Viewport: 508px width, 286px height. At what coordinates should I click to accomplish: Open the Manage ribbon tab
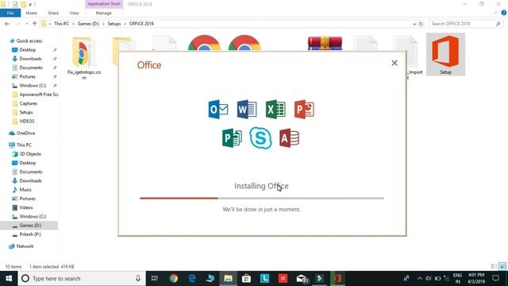coord(104,13)
